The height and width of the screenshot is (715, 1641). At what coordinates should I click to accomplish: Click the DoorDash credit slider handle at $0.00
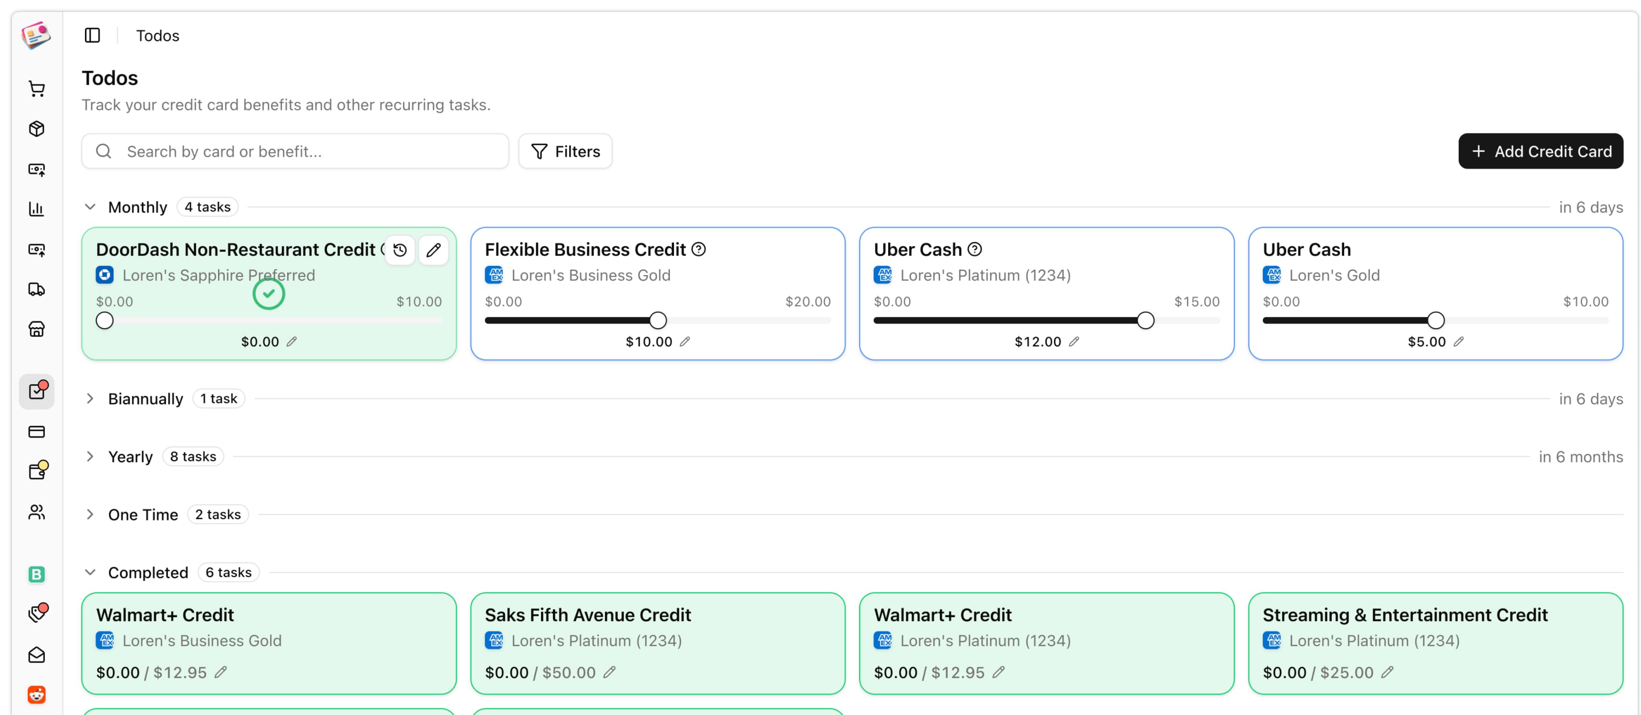(104, 320)
